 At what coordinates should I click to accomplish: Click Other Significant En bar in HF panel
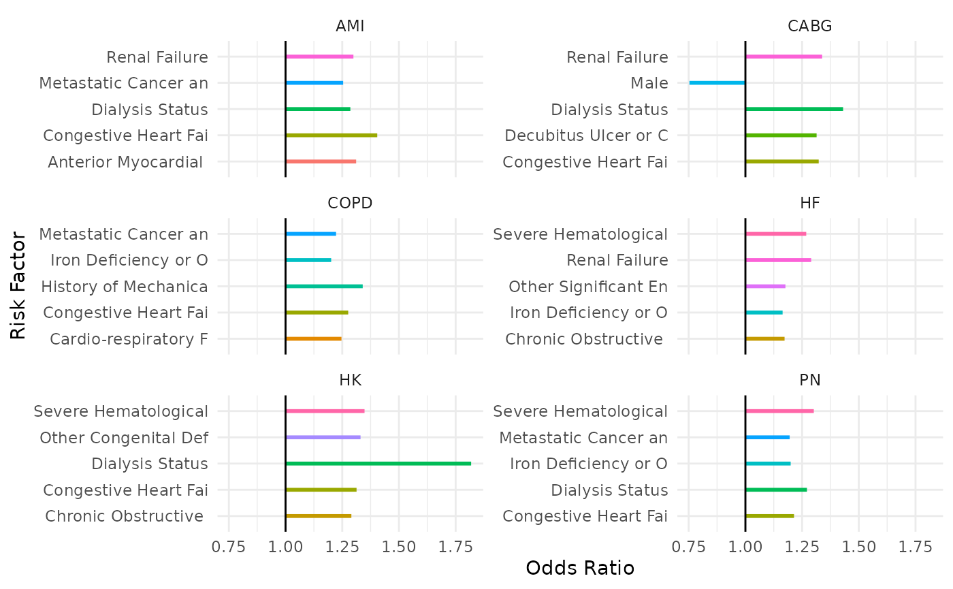click(765, 286)
